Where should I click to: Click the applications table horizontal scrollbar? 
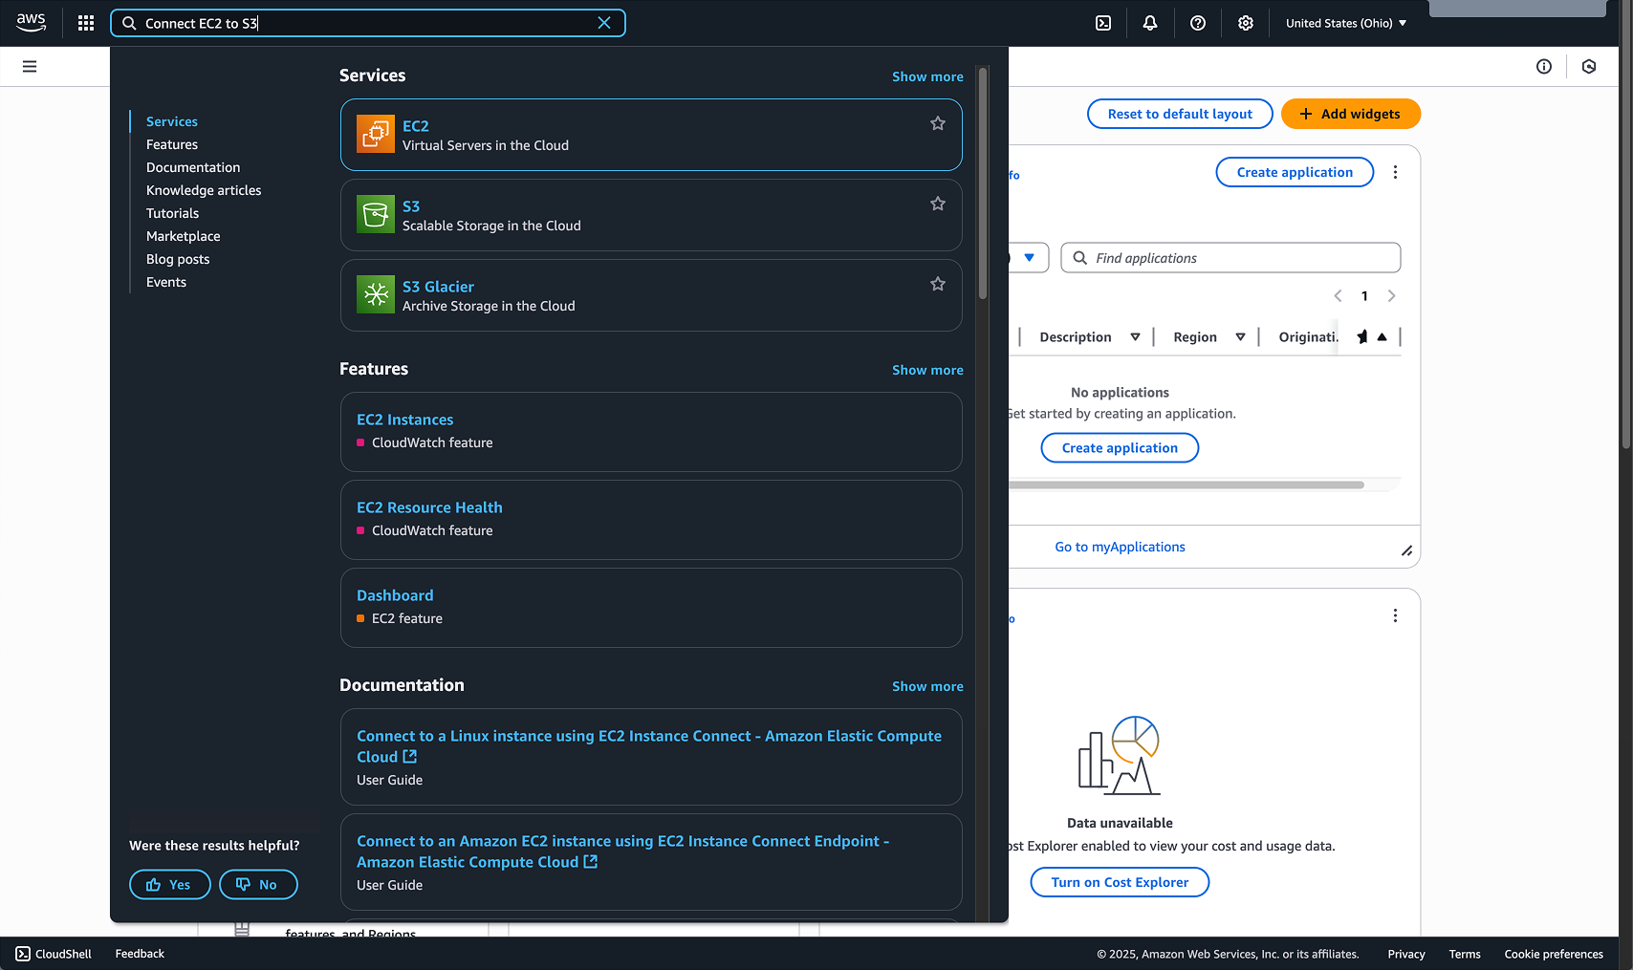coord(1186,485)
